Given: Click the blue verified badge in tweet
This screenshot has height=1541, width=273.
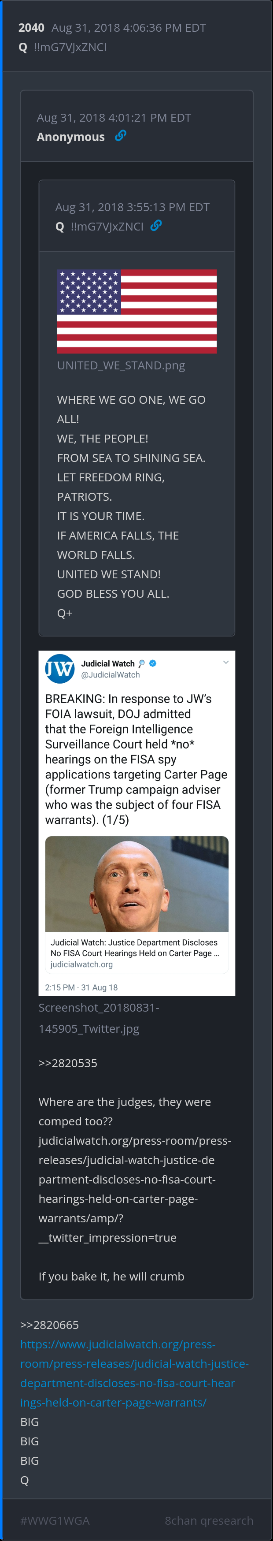Looking at the screenshot, I should (x=153, y=663).
